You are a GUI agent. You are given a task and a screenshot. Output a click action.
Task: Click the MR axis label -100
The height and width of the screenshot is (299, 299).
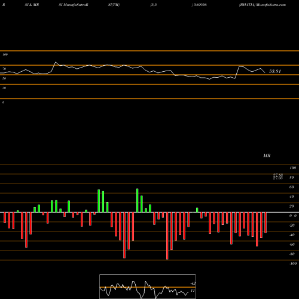tap(292, 264)
